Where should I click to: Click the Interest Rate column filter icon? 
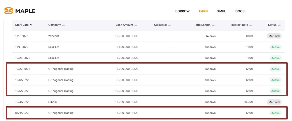pyautogui.click(x=251, y=25)
